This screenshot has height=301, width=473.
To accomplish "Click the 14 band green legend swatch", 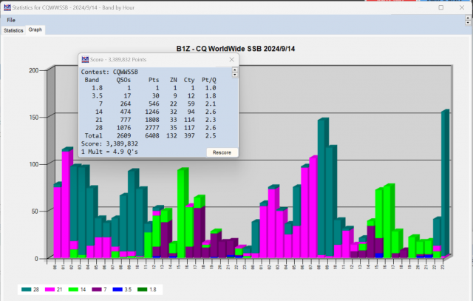I will (73, 289).
